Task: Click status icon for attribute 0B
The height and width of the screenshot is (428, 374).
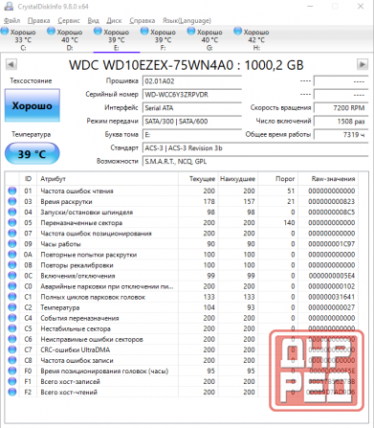Action: point(12,265)
